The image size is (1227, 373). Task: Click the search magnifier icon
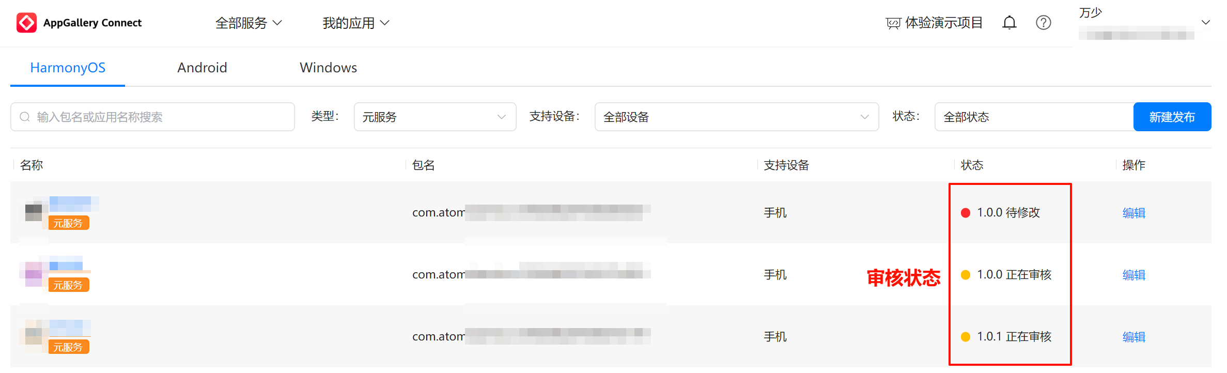coord(25,117)
